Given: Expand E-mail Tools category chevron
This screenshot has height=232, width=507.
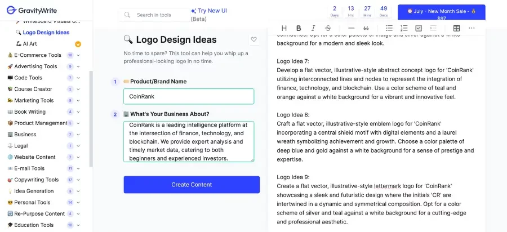Looking at the screenshot, I should pos(78,168).
